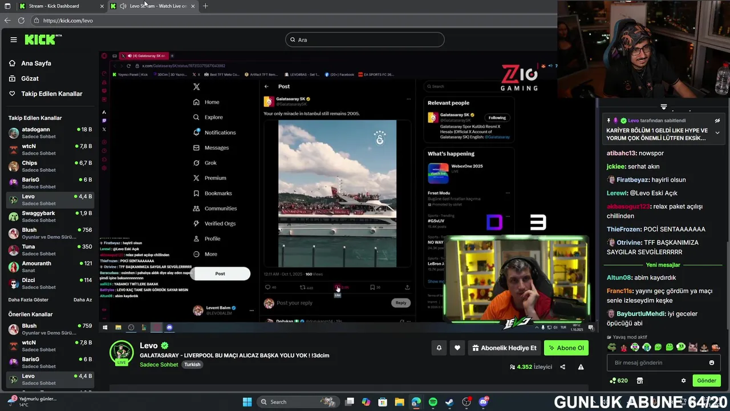730x411 pixels.
Task: Follow Levo with the heart button
Action: (457, 348)
